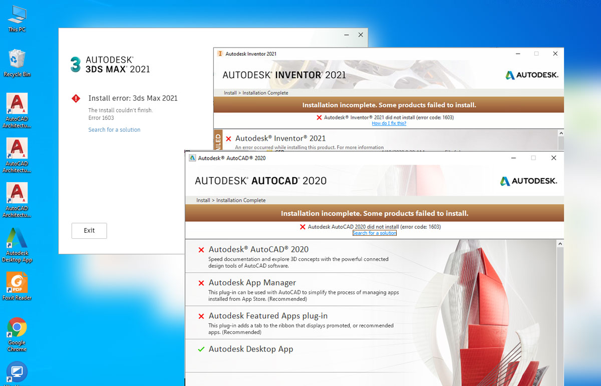Click the Autodesk logo in the Inventor installer header
This screenshot has width=601, height=386.
tap(531, 75)
